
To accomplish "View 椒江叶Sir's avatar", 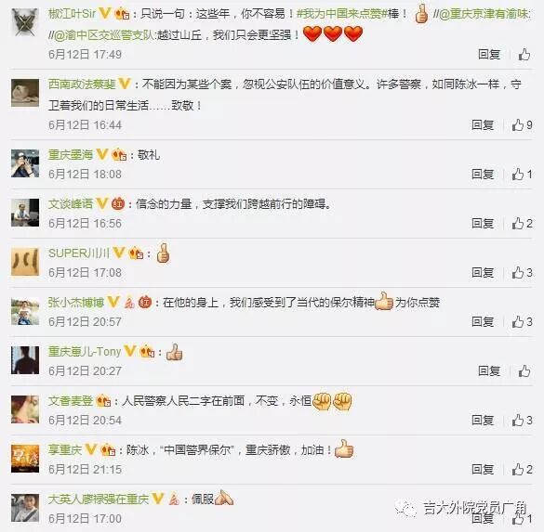I will pos(25,22).
